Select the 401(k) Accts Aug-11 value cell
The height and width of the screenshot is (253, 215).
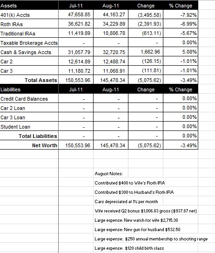pyautogui.click(x=111, y=14)
